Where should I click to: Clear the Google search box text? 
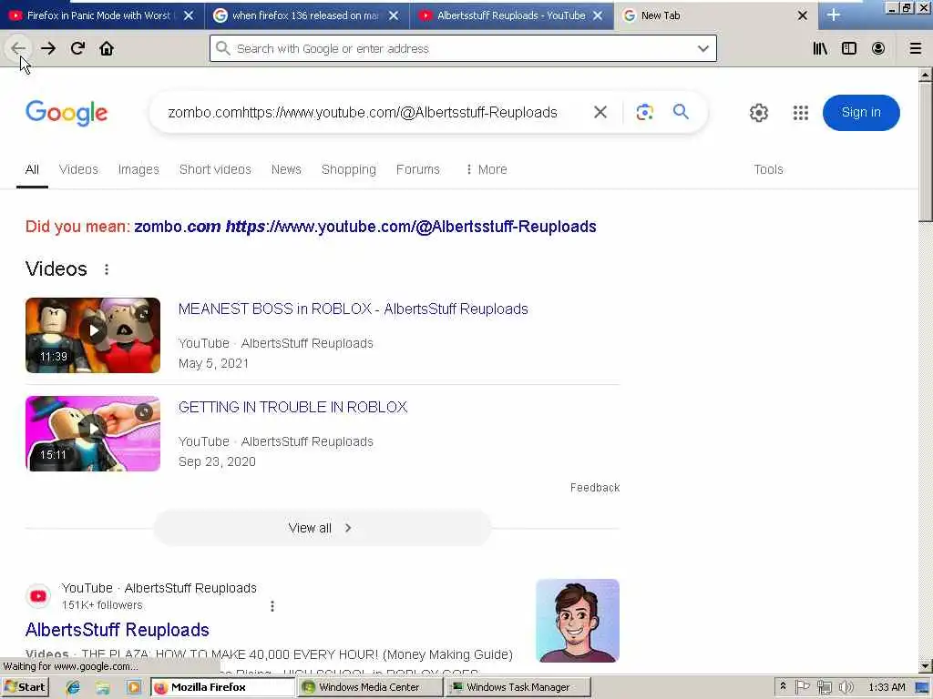coord(600,112)
